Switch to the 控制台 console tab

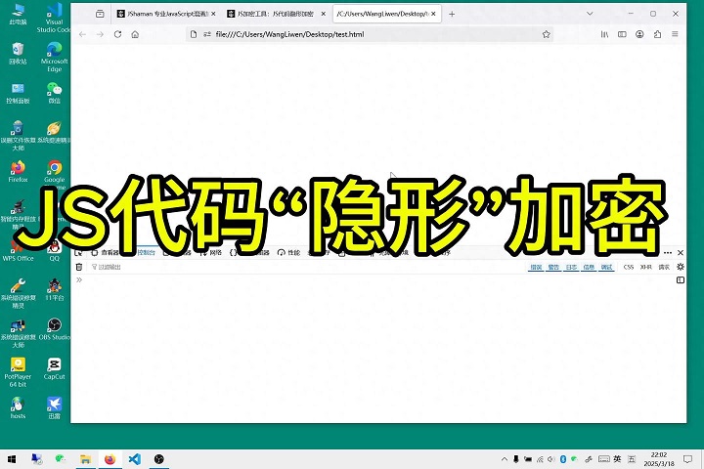tap(146, 253)
